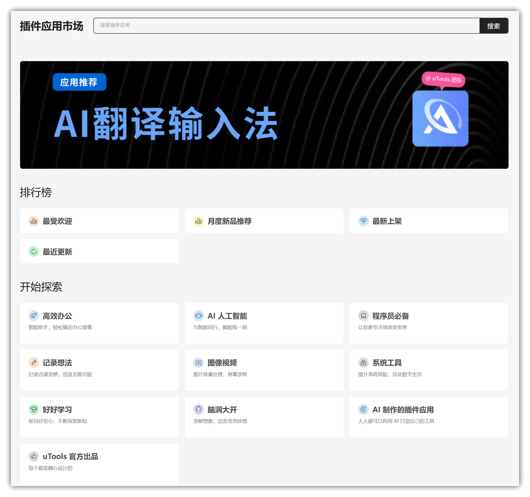530x497 pixels.
Task: Click the 最新上架 upload icon
Action: tap(363, 221)
